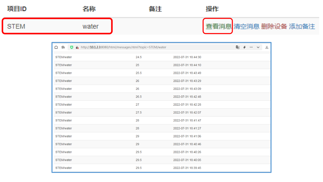Click the green security shield icon
323x182 pixels.
72,47
